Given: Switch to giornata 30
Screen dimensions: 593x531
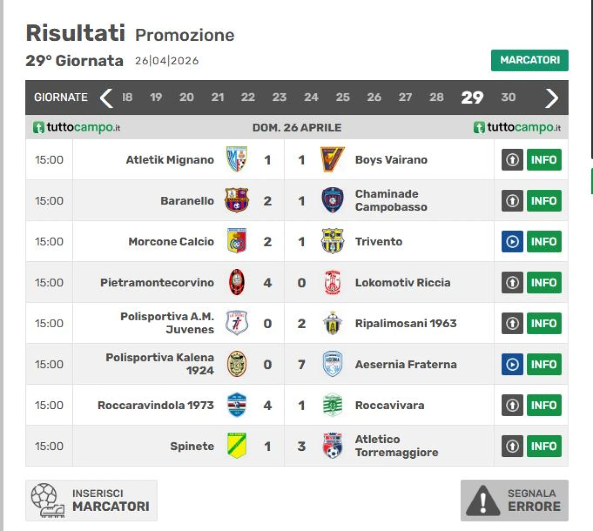Looking at the screenshot, I should [x=508, y=97].
